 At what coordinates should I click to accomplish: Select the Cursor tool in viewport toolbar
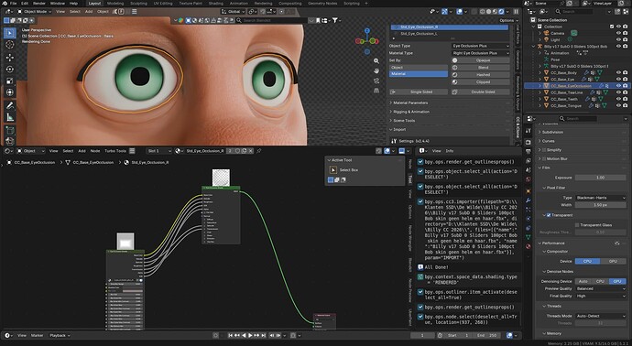10,44
